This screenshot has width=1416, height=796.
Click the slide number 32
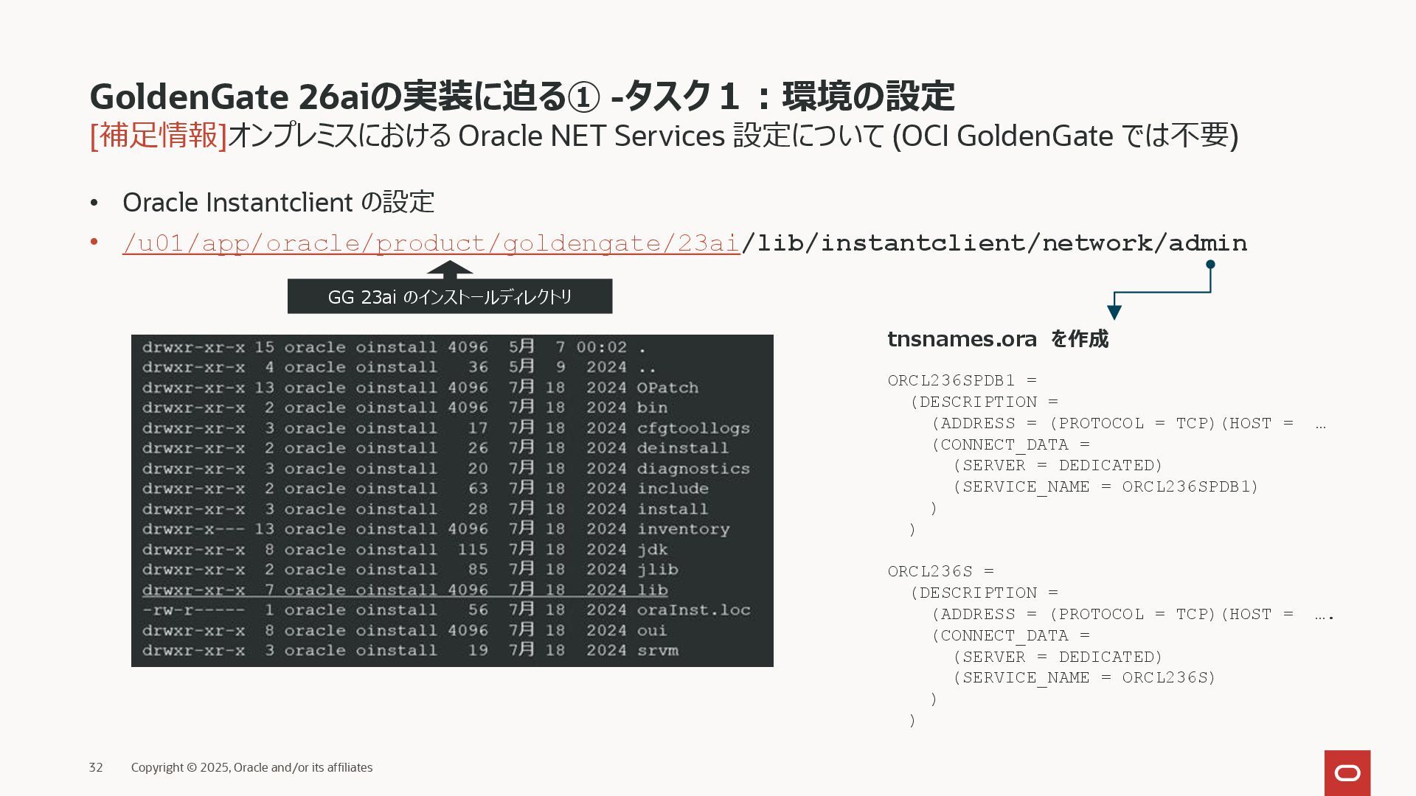click(96, 767)
